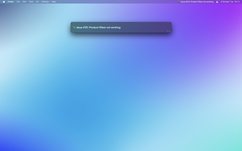The height and width of the screenshot is (151, 242).
Task: Open the Help menu
Action: point(53,2)
